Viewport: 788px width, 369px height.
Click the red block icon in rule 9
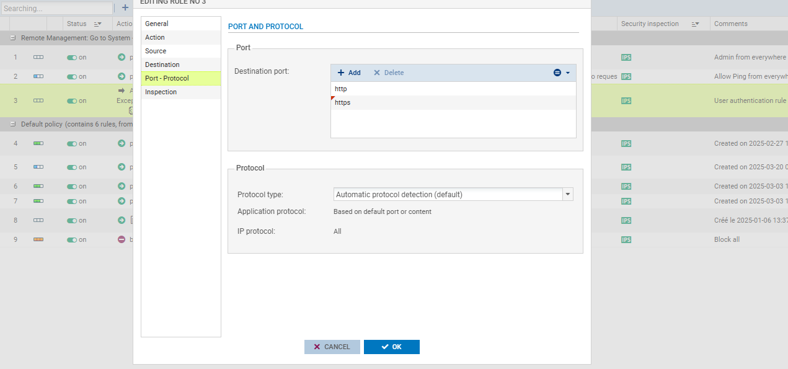point(122,239)
